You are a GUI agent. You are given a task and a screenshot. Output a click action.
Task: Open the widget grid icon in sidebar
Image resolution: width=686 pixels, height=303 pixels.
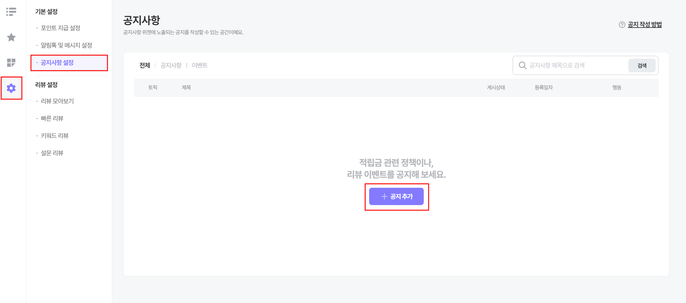(11, 63)
